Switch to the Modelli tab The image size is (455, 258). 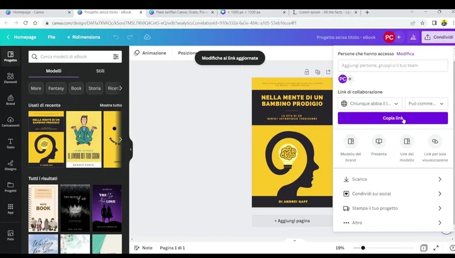point(53,71)
